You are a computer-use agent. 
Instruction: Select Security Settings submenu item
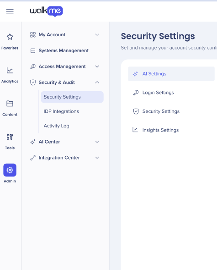coord(72,97)
